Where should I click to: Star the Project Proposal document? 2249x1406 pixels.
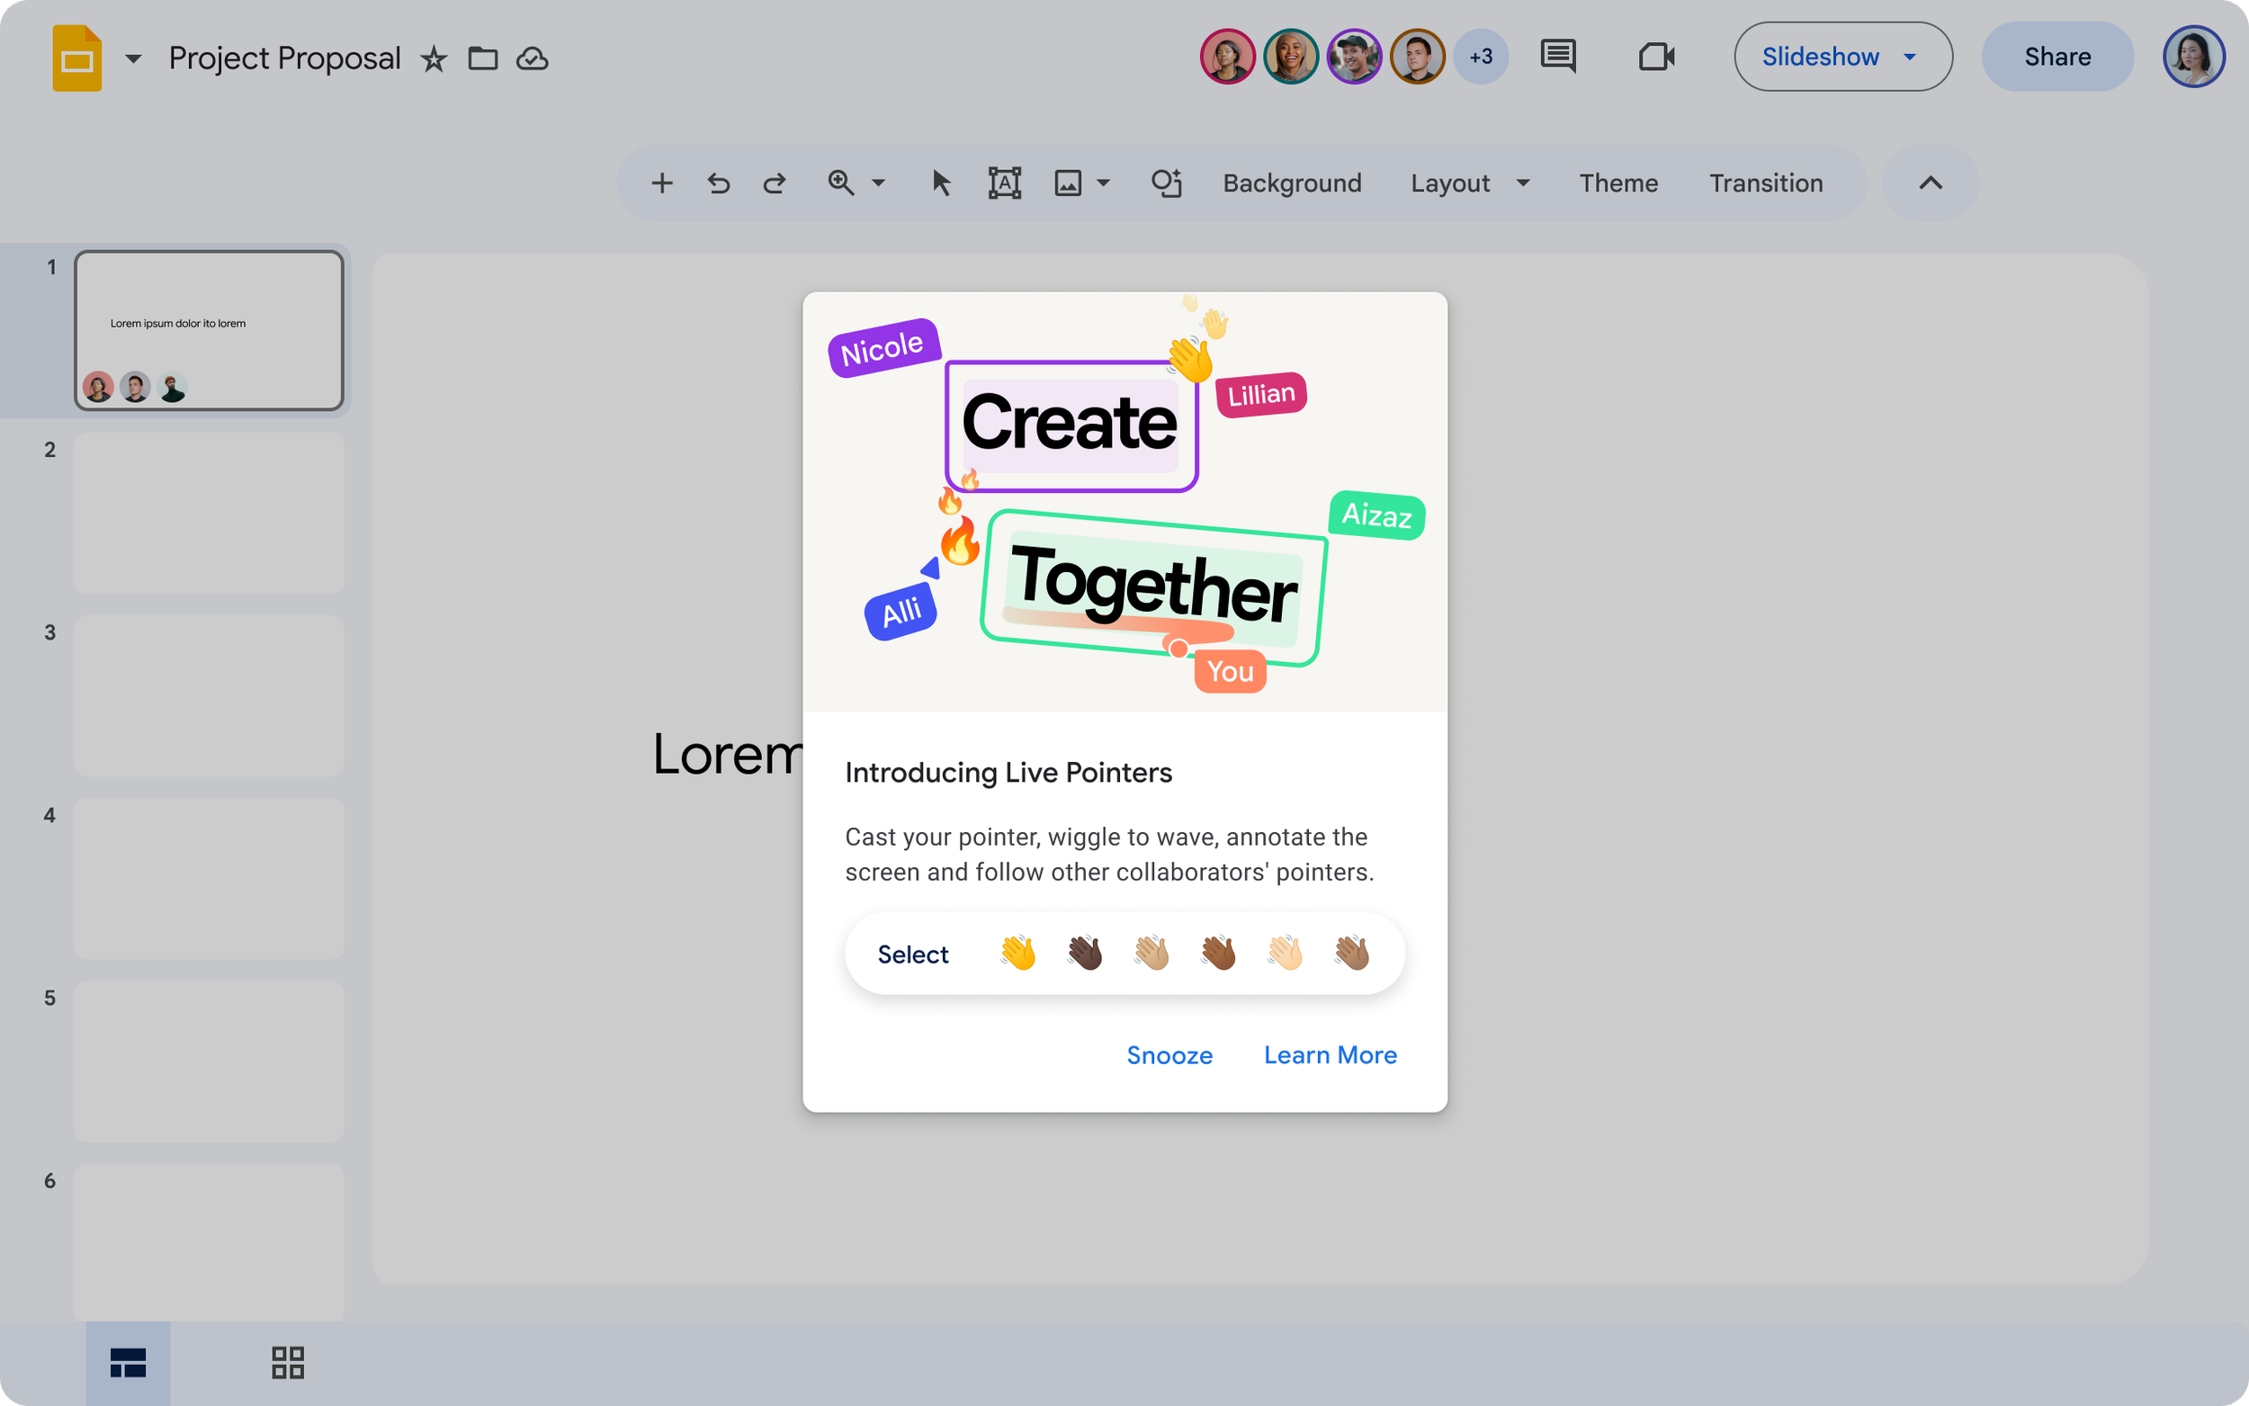tap(434, 59)
